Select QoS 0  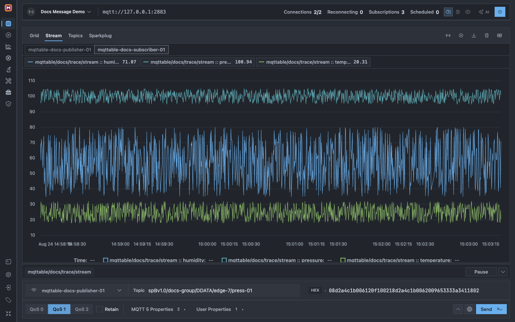[36, 309]
